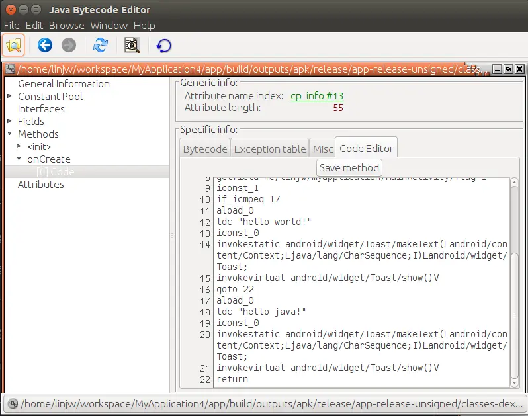Click the grey forward arrow icon

(x=69, y=45)
